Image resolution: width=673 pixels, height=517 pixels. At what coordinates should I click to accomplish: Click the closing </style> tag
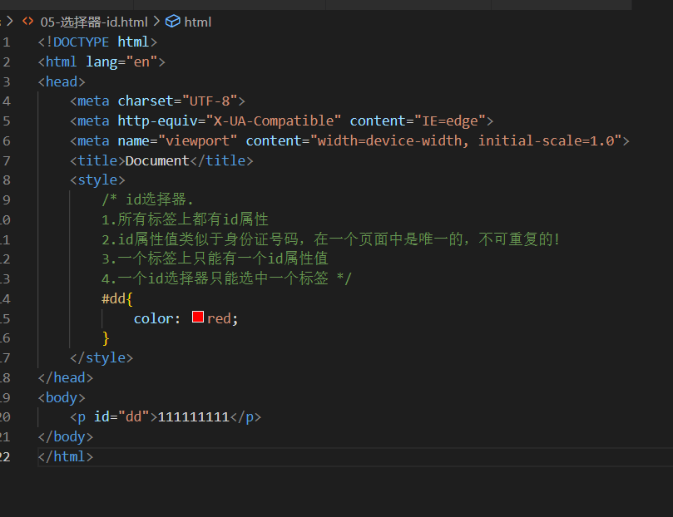(101, 358)
